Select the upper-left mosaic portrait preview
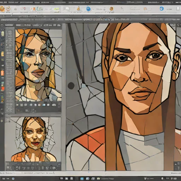 [x=39, y=65]
